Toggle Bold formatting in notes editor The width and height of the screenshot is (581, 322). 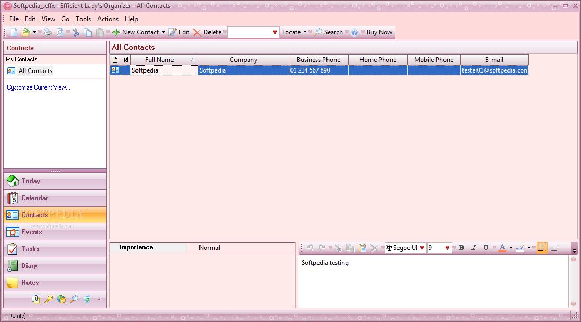pyautogui.click(x=462, y=248)
